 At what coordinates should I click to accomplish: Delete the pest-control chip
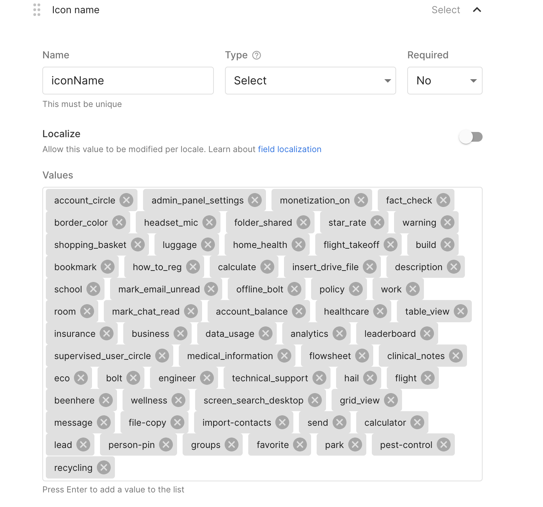444,444
